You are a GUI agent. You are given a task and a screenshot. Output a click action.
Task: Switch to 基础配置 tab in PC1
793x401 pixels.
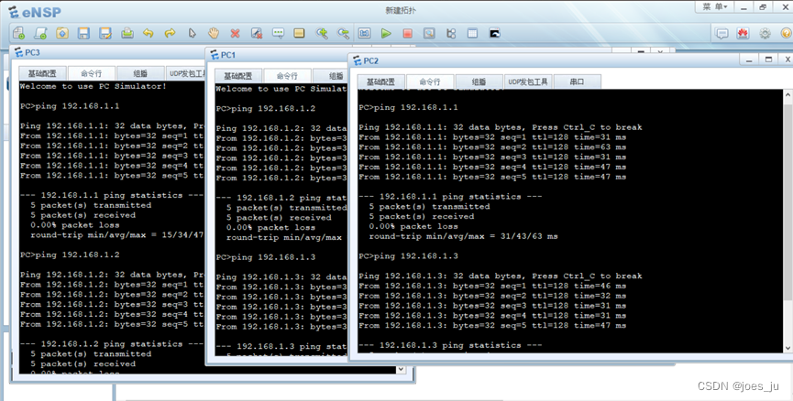[x=238, y=76]
